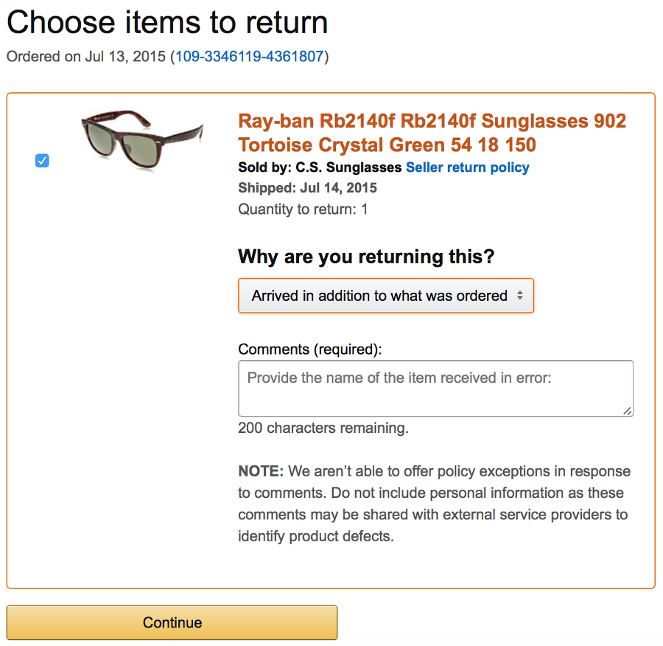Click the 'Ordered on Jul 13, 2015' text
The width and height of the screenshot is (663, 646).
[x=87, y=57]
